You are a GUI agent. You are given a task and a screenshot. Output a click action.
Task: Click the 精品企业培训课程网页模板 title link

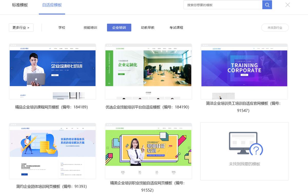52,107
